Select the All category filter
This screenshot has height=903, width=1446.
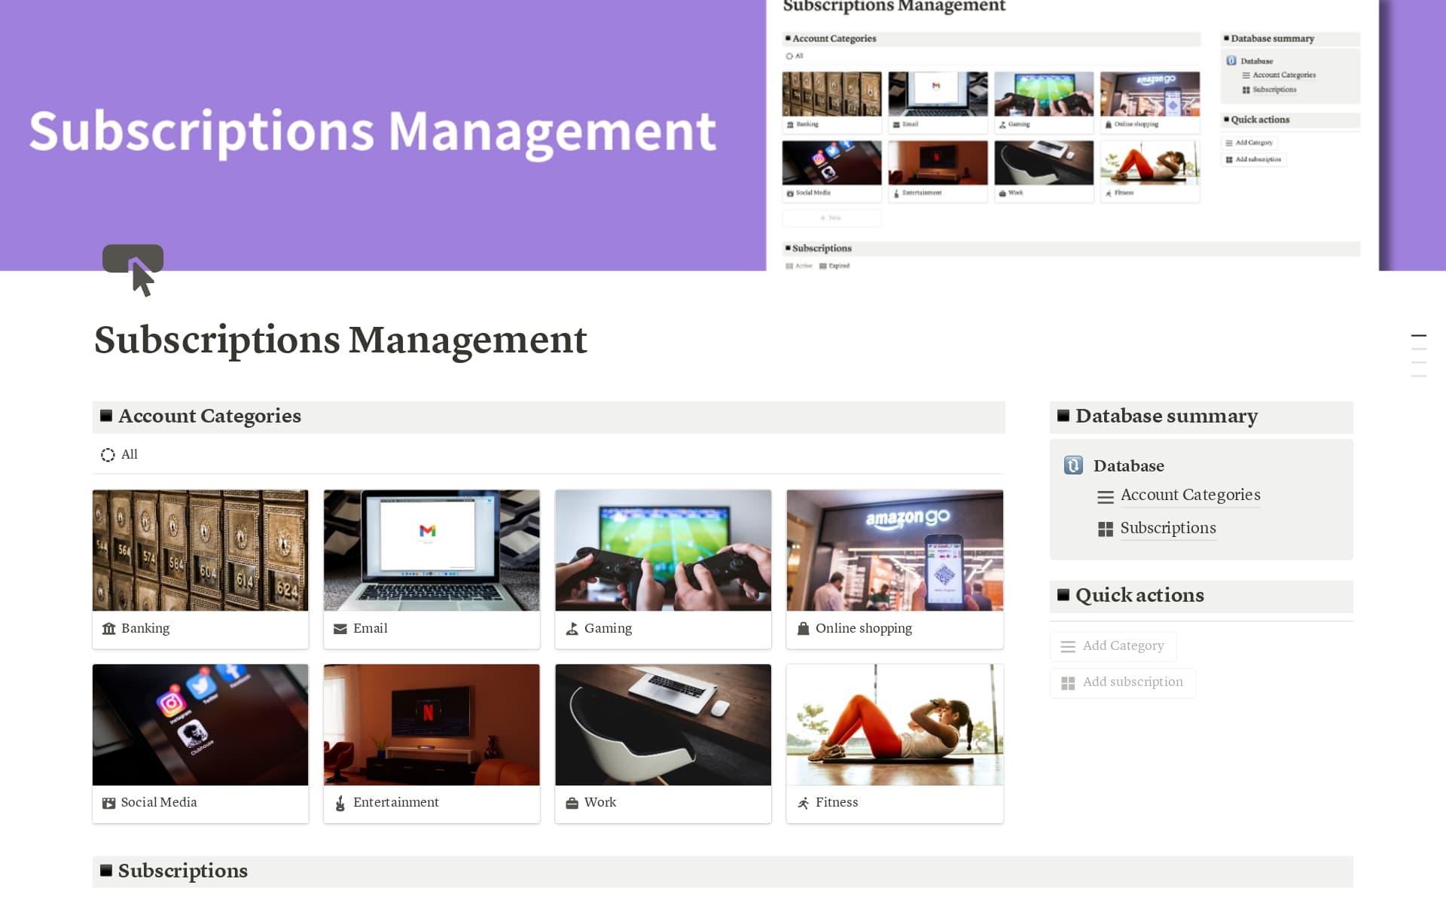tap(119, 454)
